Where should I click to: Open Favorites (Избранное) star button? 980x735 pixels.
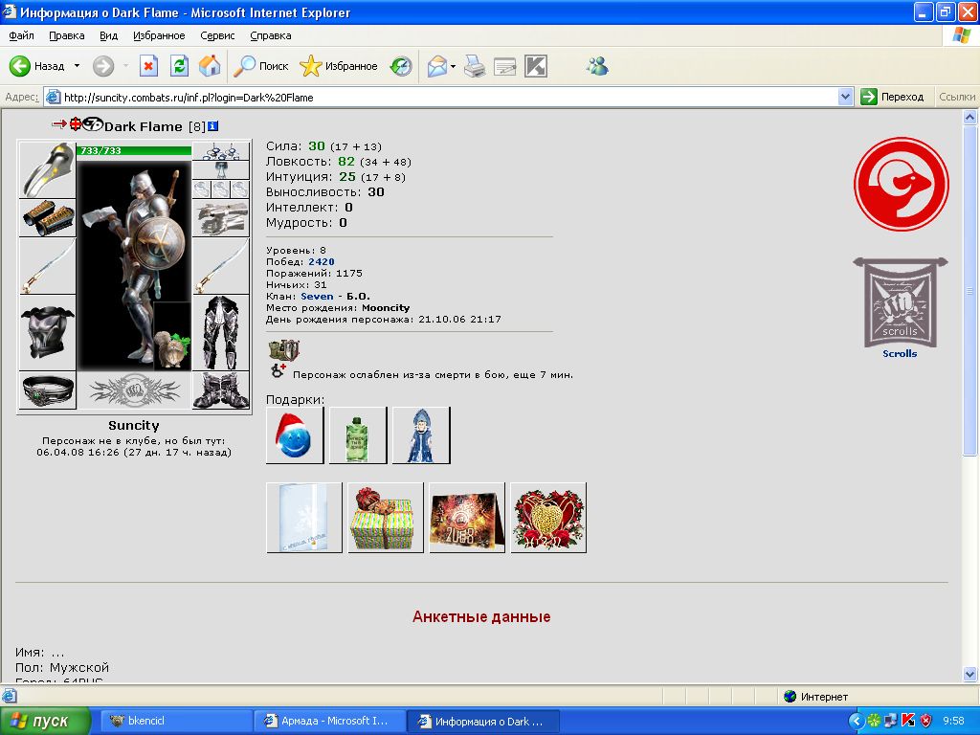(x=339, y=66)
